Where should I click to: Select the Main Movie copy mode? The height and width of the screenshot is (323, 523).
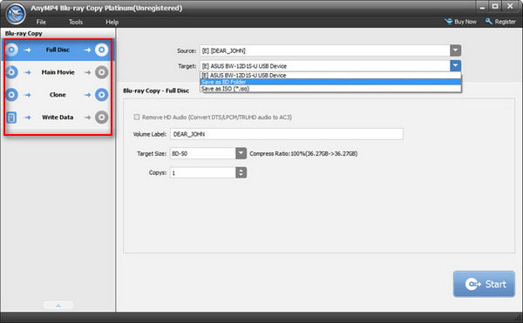tap(58, 72)
